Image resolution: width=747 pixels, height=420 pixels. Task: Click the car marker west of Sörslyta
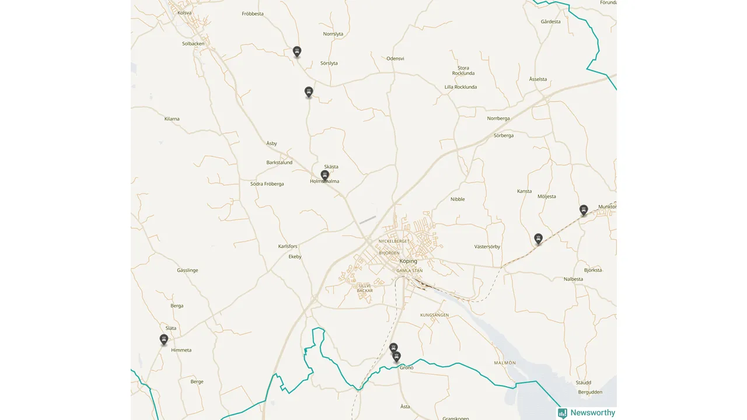pyautogui.click(x=297, y=51)
